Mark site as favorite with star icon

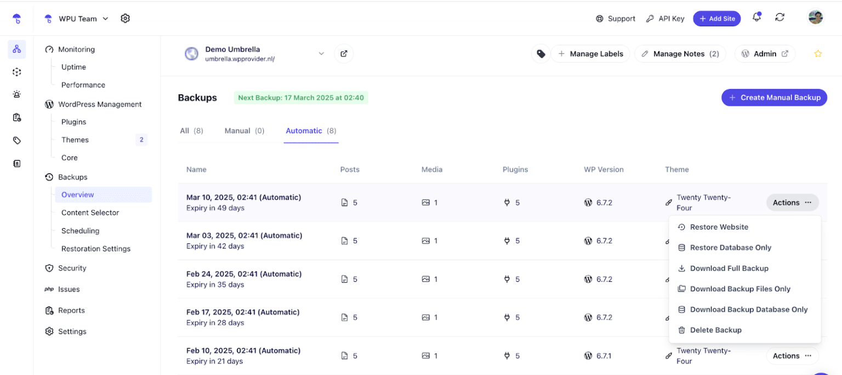coord(818,54)
